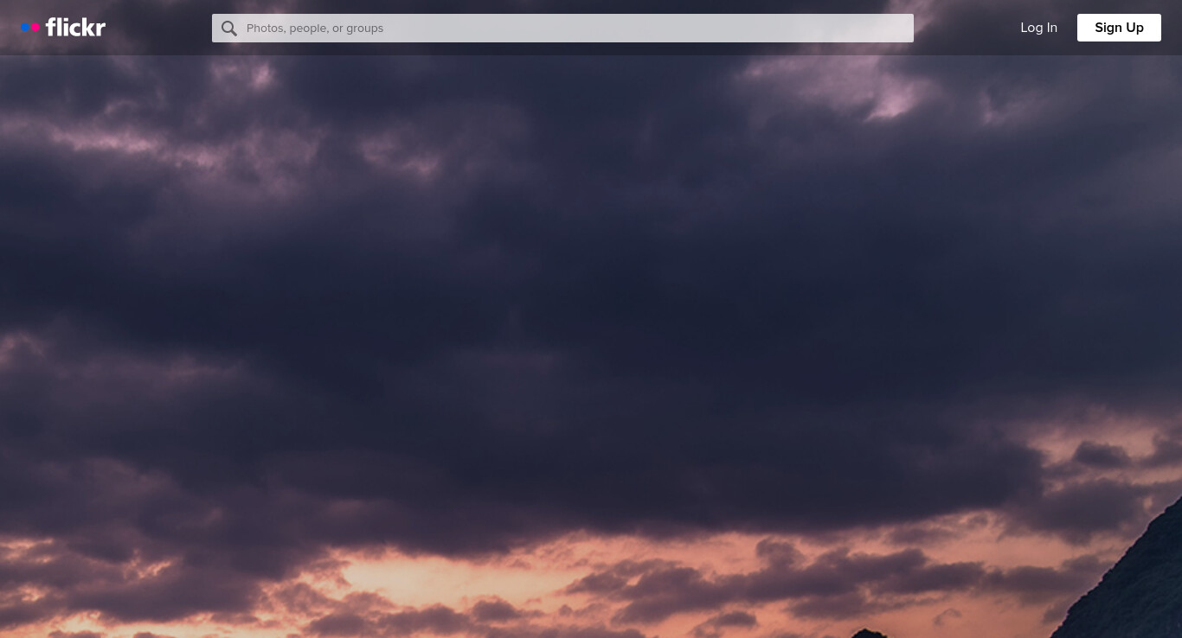Open the Log In link
The width and height of the screenshot is (1182, 638).
pos(1038,28)
